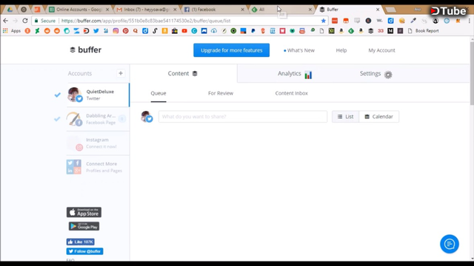The height and width of the screenshot is (266, 474).
Task: Open the Chrome three-dot menu
Action: 469,21
